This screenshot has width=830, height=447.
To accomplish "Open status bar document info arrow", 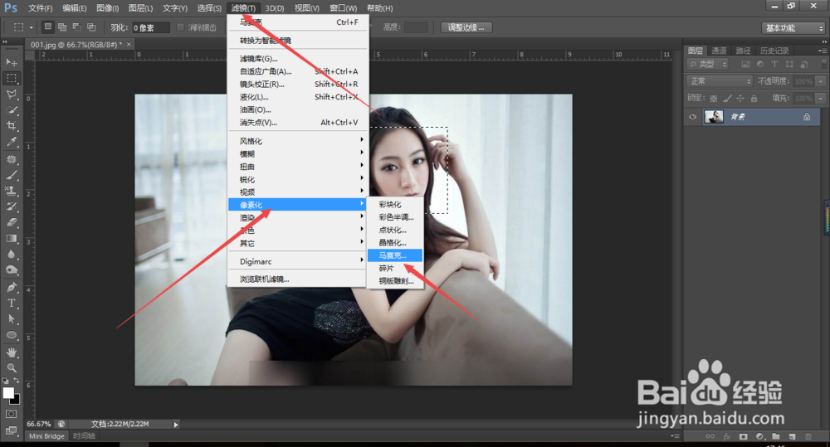I will 176,425.
